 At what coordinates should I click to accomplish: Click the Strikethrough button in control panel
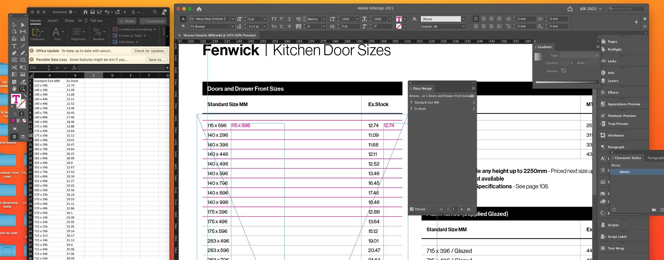289,26
